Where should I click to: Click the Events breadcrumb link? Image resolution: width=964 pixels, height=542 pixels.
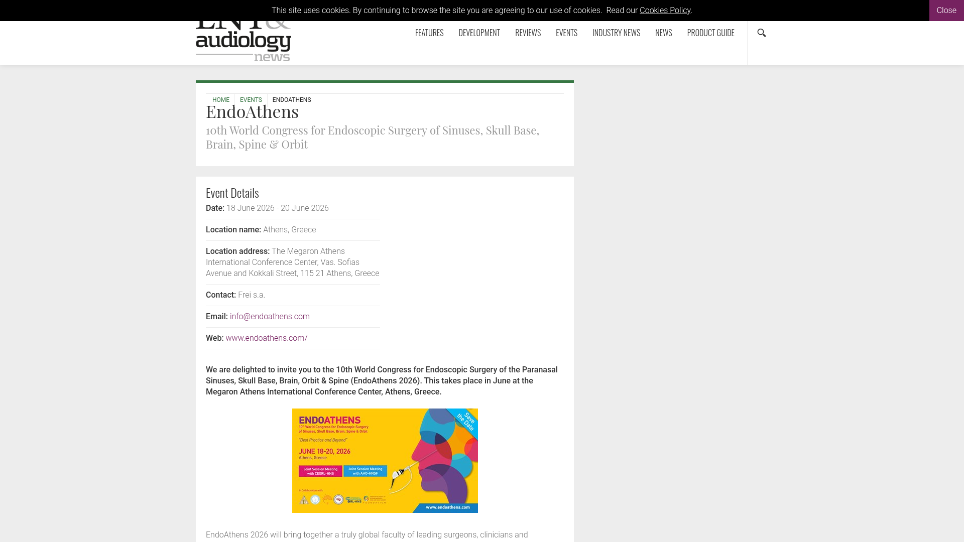point(251,100)
